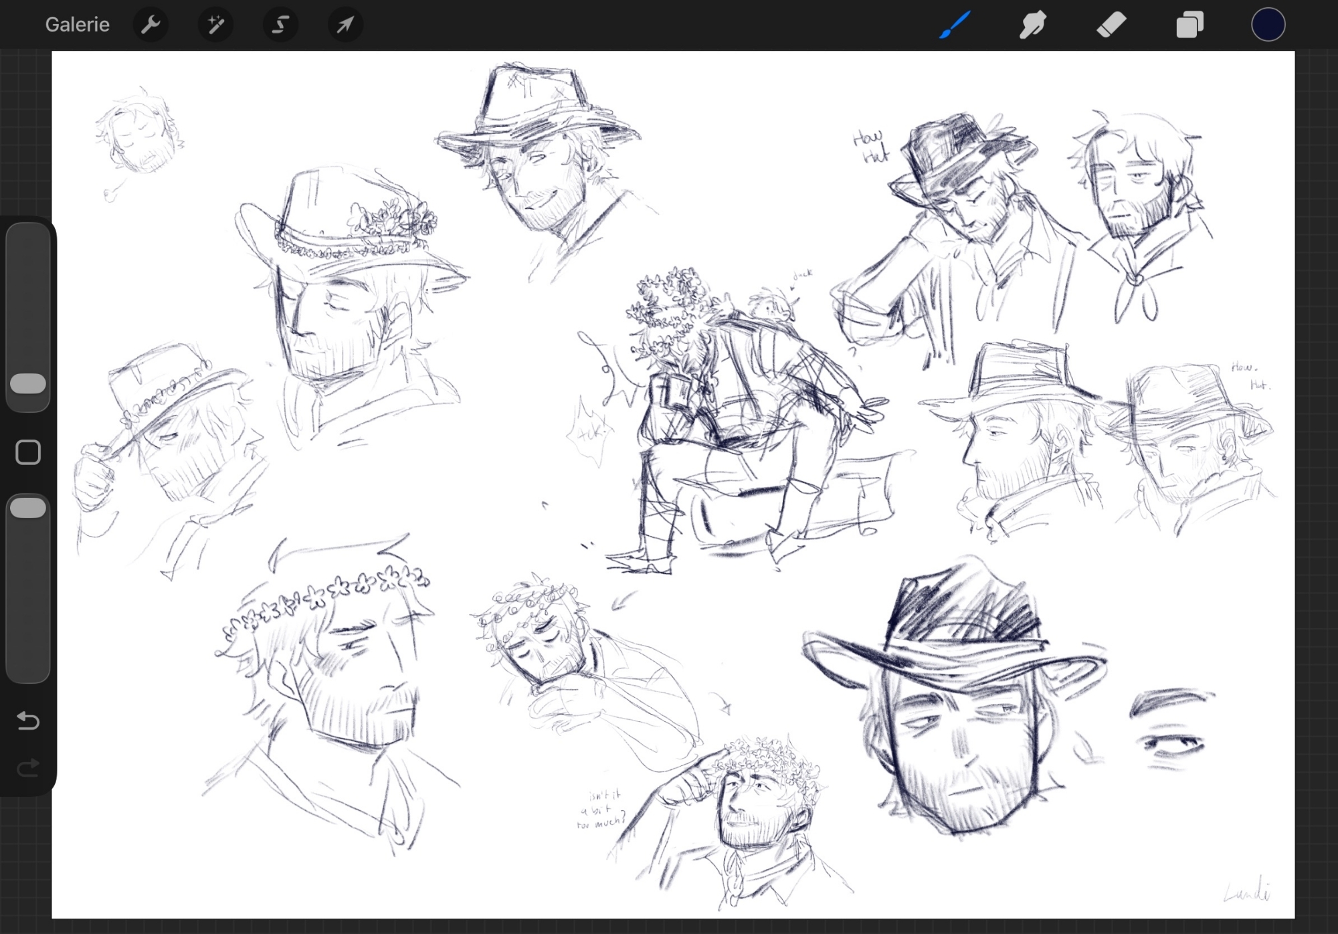Click the brush size slider handle
This screenshot has width=1338, height=934.
[x=28, y=383]
